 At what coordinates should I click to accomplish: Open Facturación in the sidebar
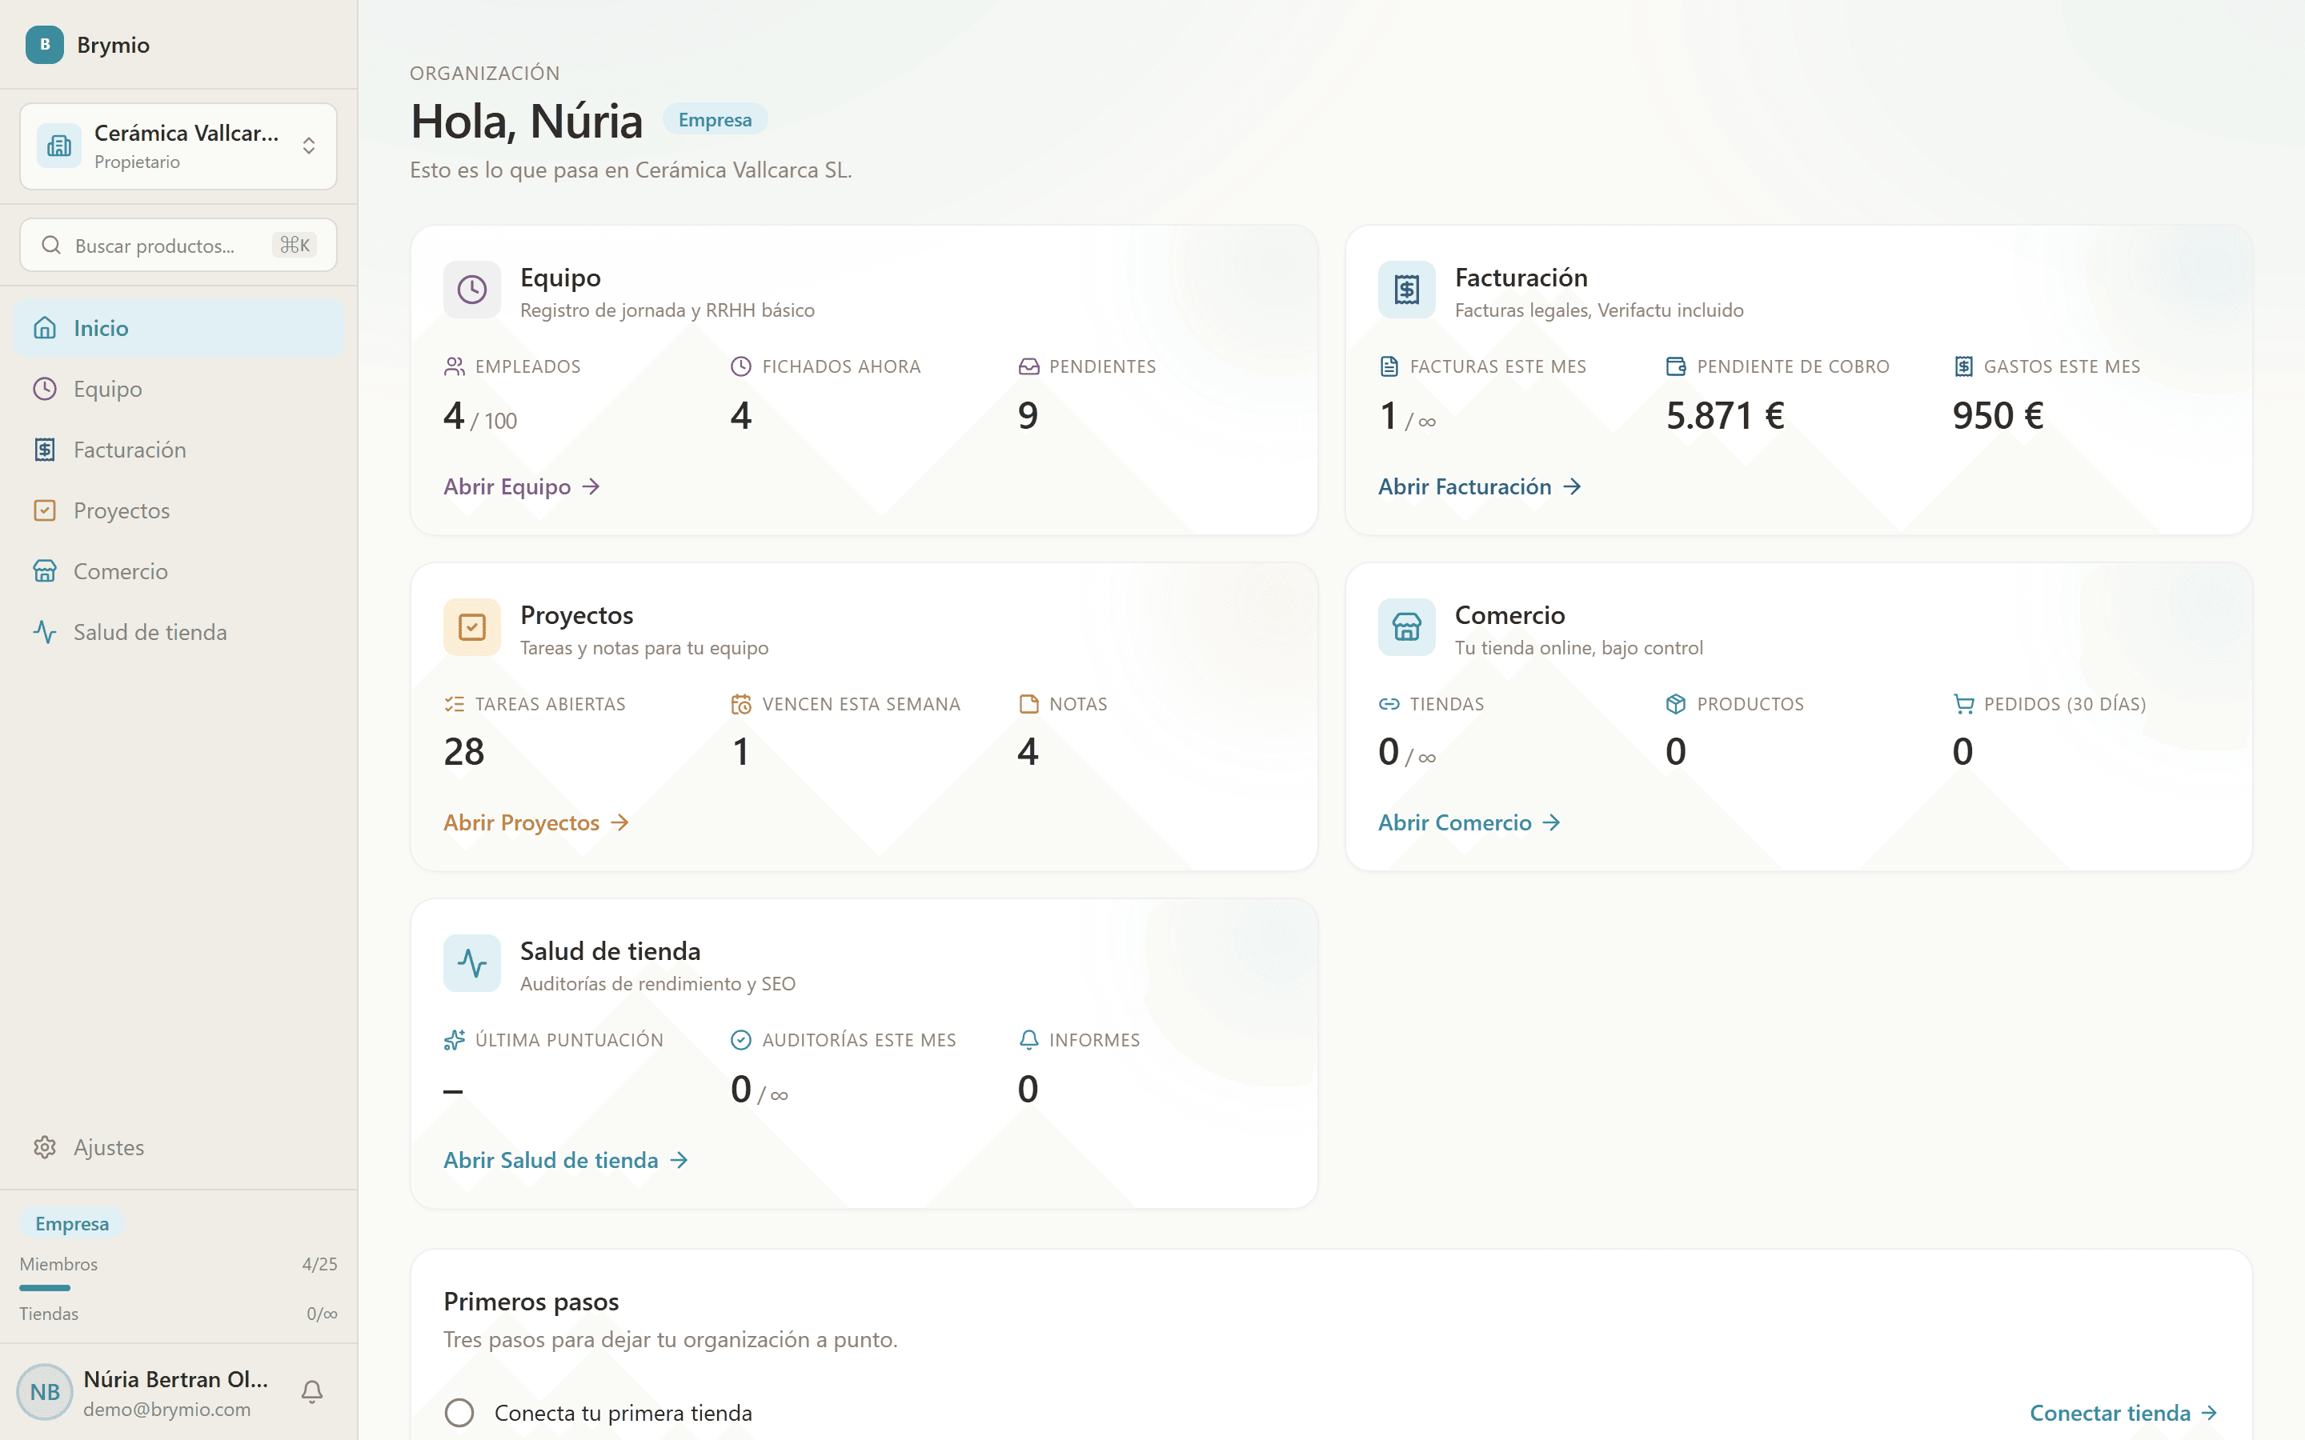[179, 450]
